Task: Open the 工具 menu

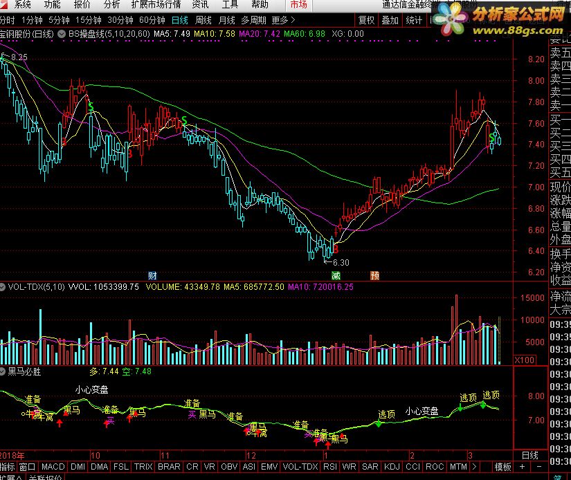Action: (230, 5)
